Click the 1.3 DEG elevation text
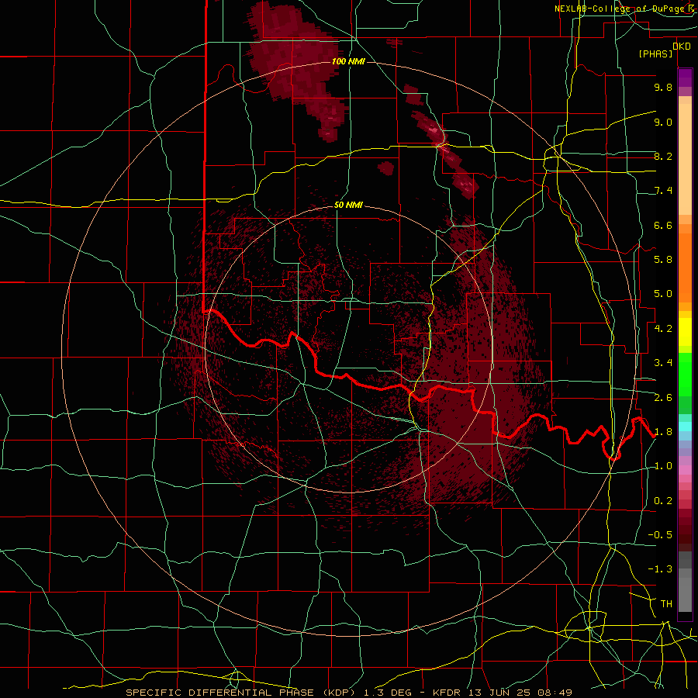 coord(387,693)
